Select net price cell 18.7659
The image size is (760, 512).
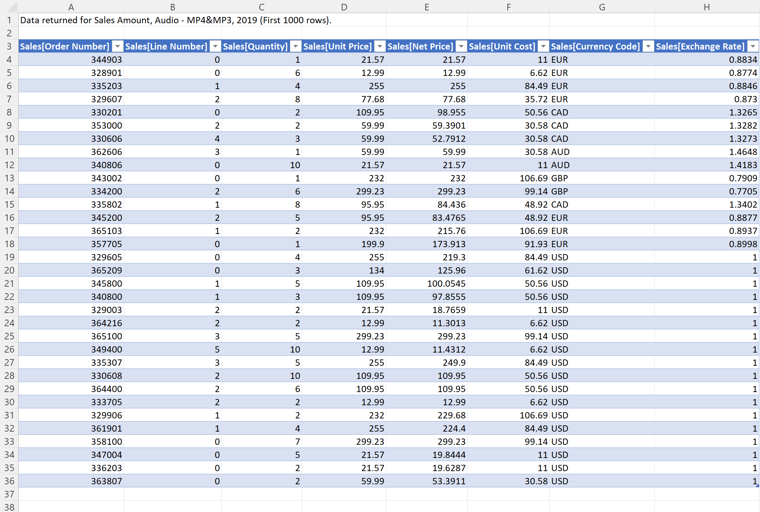coord(427,310)
